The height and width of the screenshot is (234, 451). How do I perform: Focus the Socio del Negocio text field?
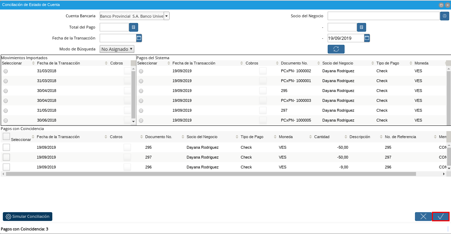pyautogui.click(x=383, y=16)
